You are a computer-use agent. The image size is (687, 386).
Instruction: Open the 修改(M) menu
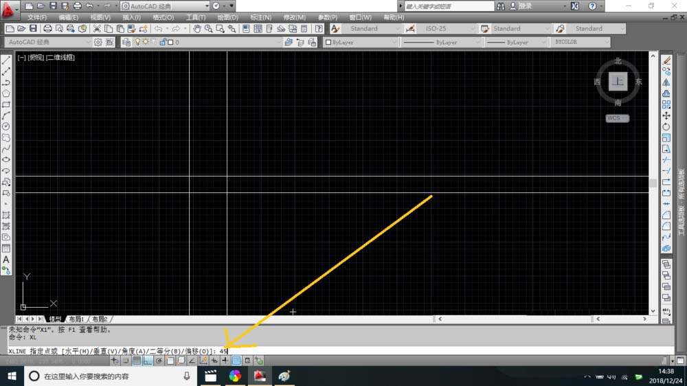295,18
